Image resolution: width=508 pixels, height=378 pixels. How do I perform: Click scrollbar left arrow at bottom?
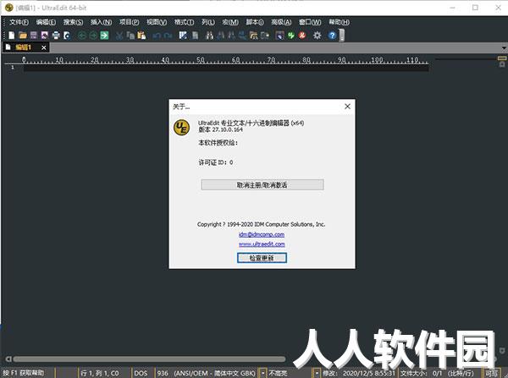[8, 359]
